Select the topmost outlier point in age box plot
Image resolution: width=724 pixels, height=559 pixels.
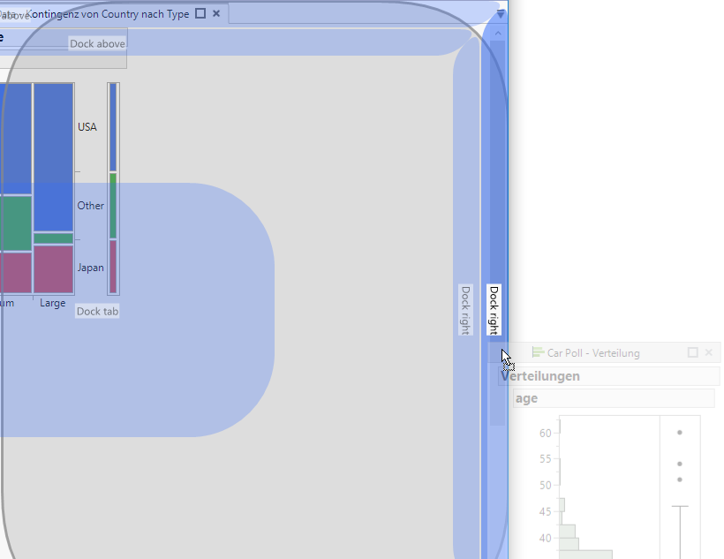click(680, 433)
